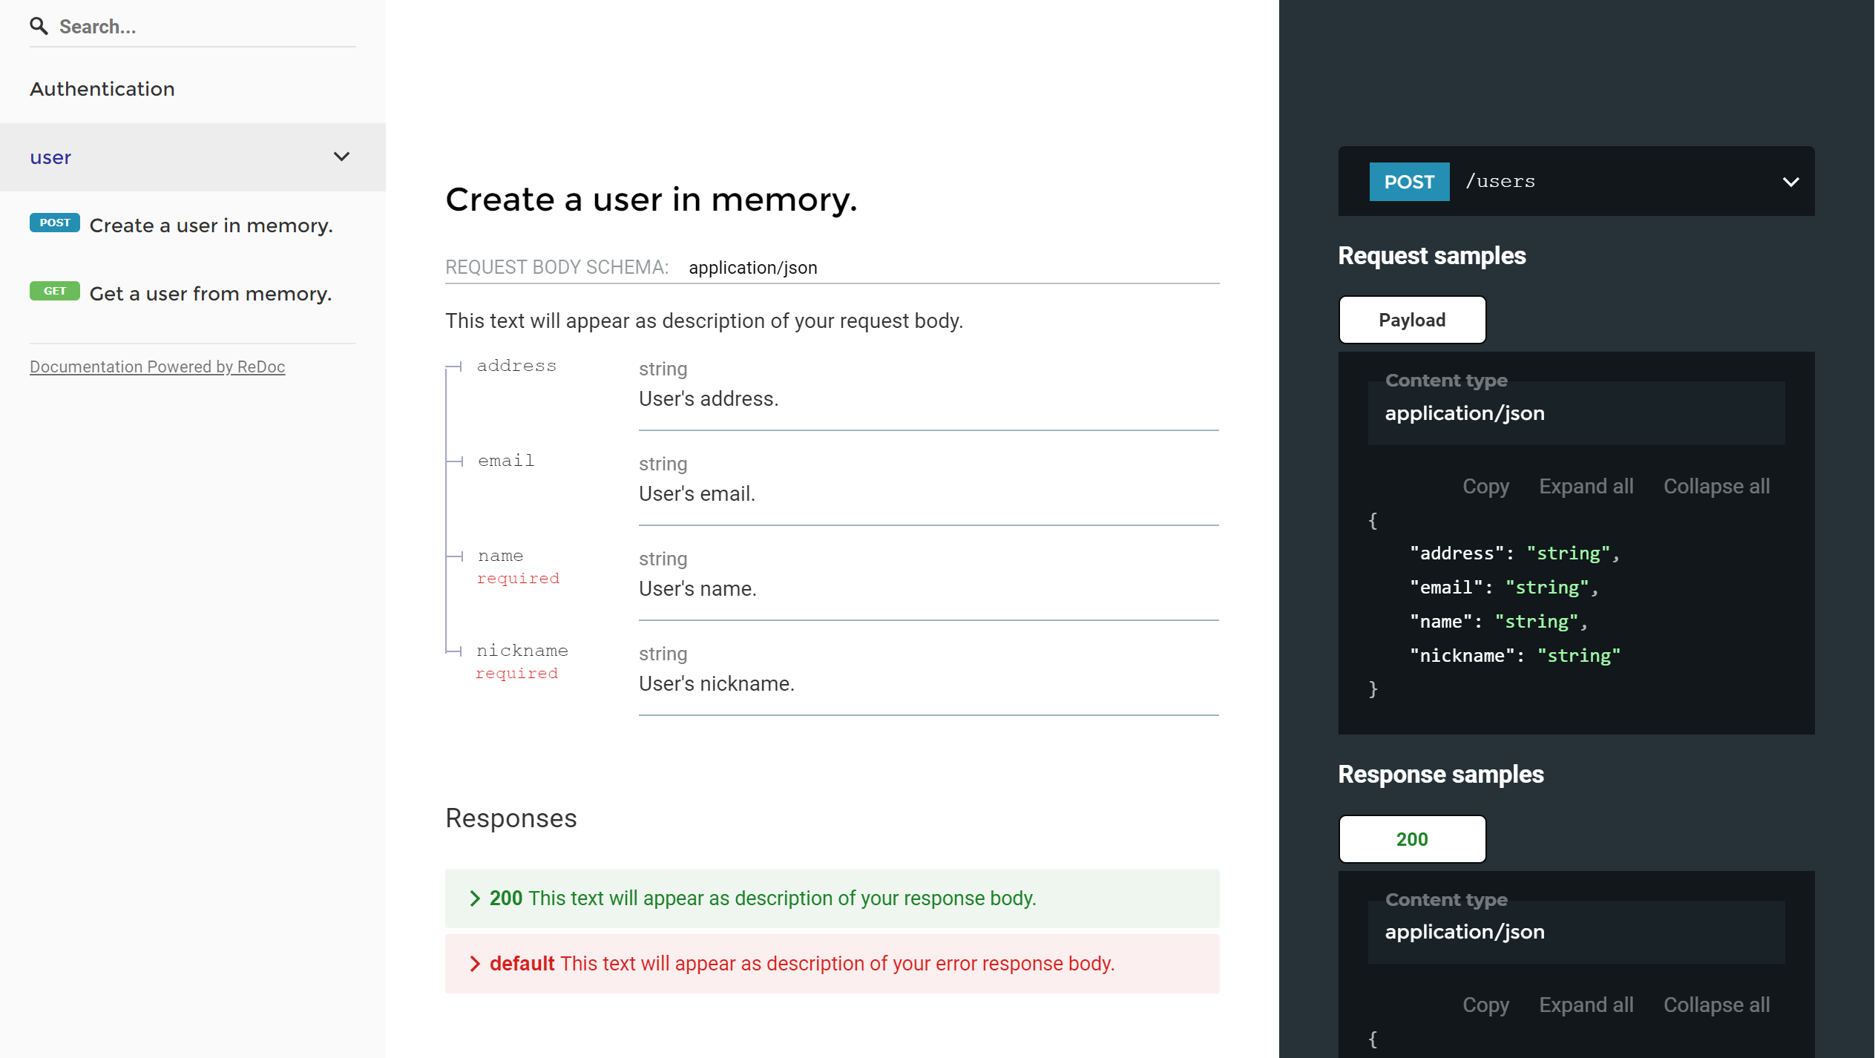Click Collapse all in the response sample panel

pyautogui.click(x=1717, y=1005)
